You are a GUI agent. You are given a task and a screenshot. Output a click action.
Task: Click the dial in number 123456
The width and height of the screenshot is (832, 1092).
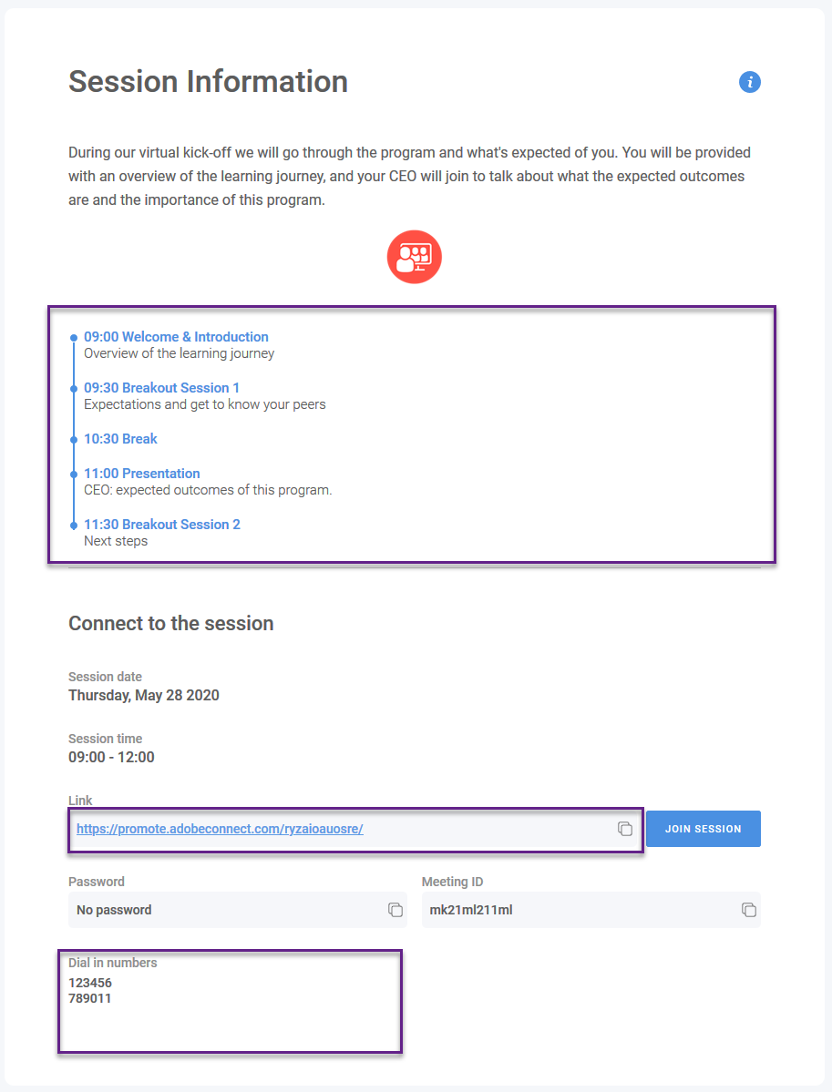pos(90,984)
